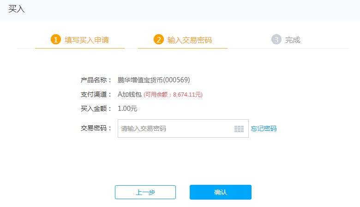Click the product name 鹏华增值宝货币(000569)

click(x=154, y=80)
